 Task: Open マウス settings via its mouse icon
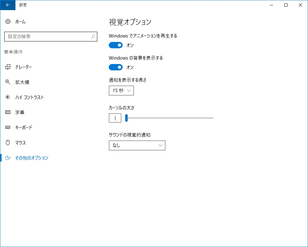click(8, 143)
